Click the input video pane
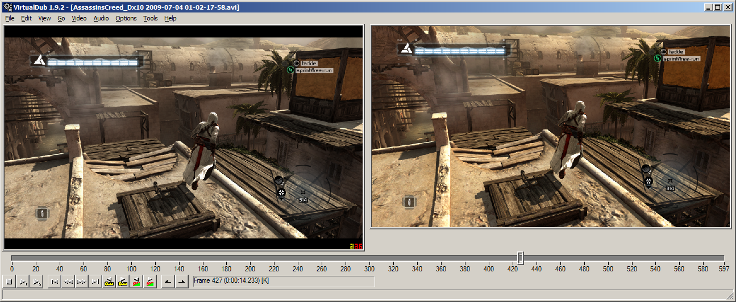 click(184, 138)
